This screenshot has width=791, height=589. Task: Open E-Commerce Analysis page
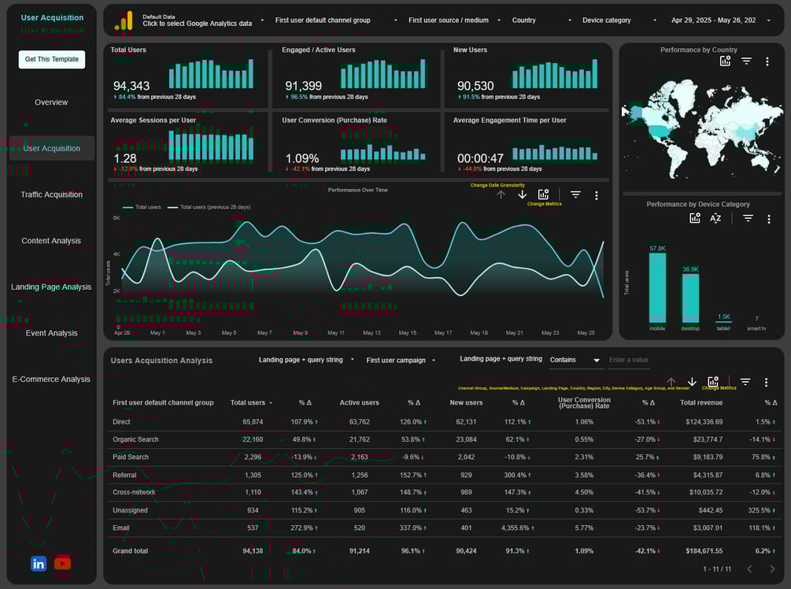(51, 379)
